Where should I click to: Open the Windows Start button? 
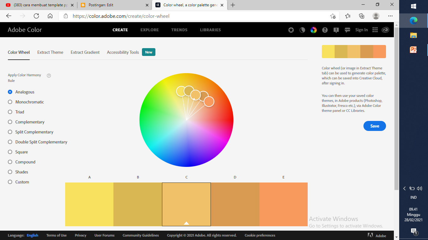tap(413, 6)
